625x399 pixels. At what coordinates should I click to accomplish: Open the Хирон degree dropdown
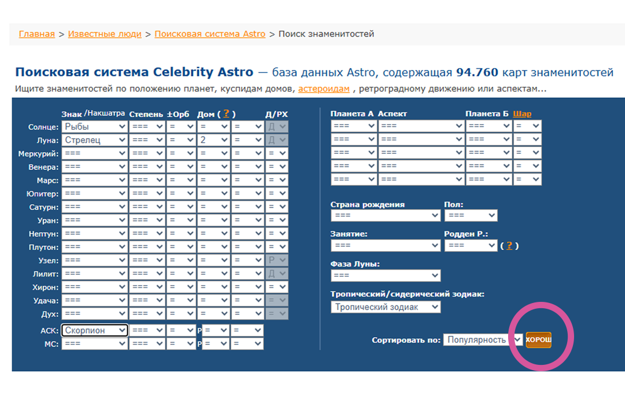pyautogui.click(x=146, y=287)
